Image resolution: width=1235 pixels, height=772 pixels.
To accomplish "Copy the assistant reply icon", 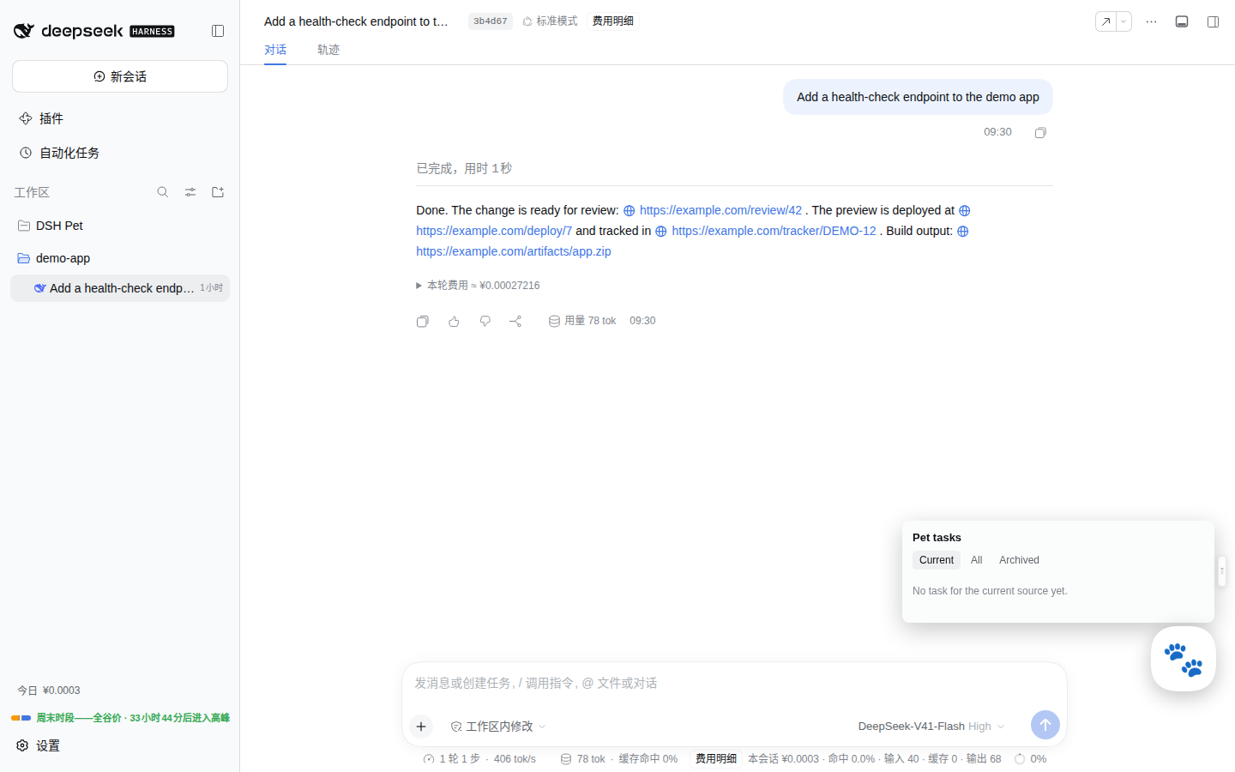I will click(423, 321).
